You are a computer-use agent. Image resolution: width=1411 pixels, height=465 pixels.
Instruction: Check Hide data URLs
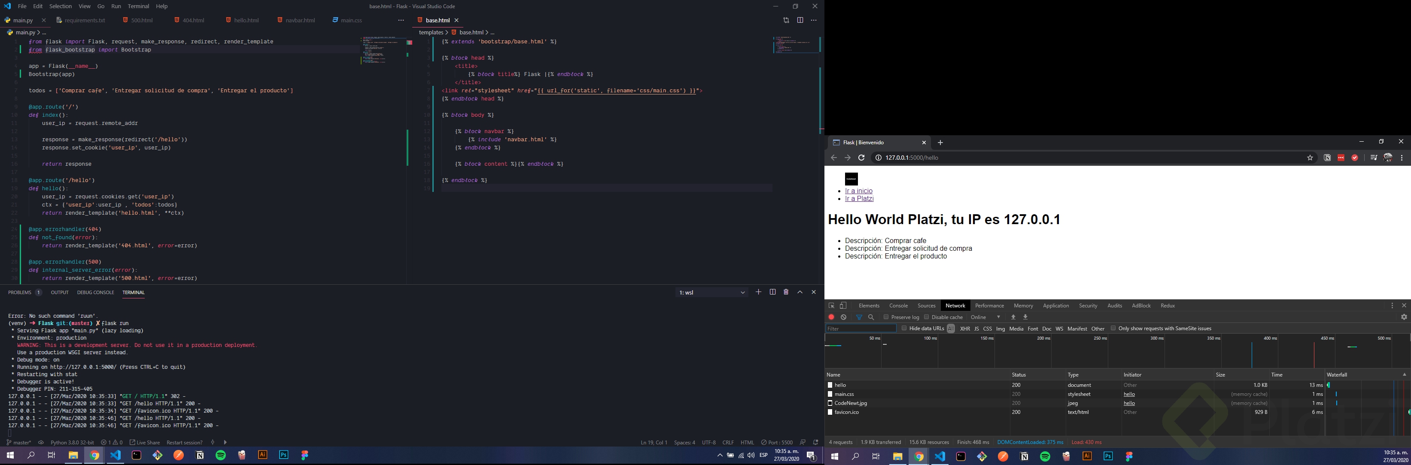click(x=904, y=328)
